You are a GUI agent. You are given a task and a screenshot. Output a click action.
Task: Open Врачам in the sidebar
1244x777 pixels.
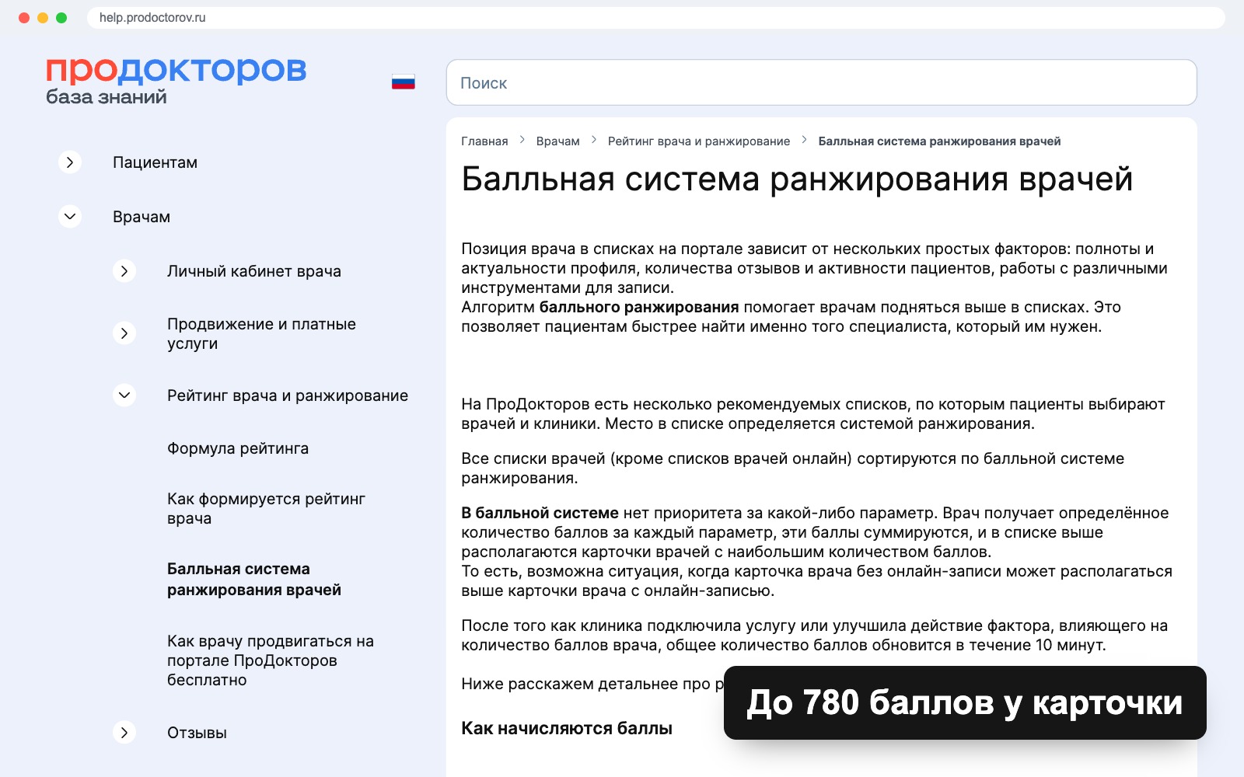[x=142, y=217]
